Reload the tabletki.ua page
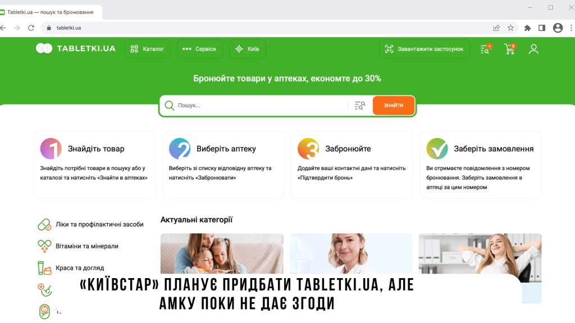The height and width of the screenshot is (323, 575). [x=31, y=28]
